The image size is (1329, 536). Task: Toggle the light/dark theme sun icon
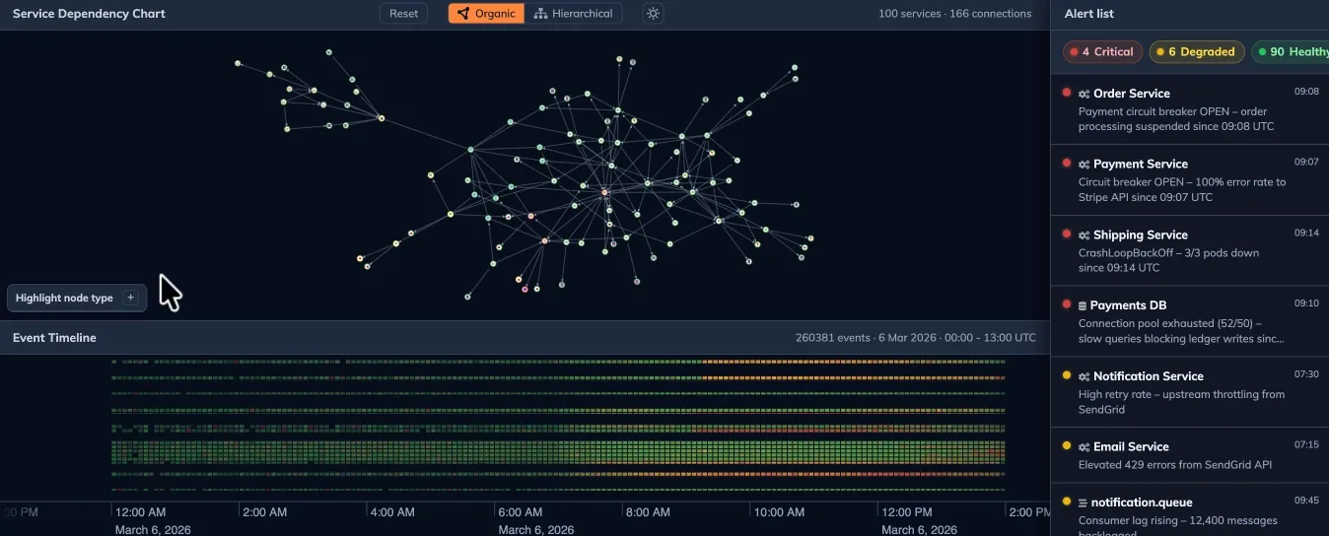[653, 14]
